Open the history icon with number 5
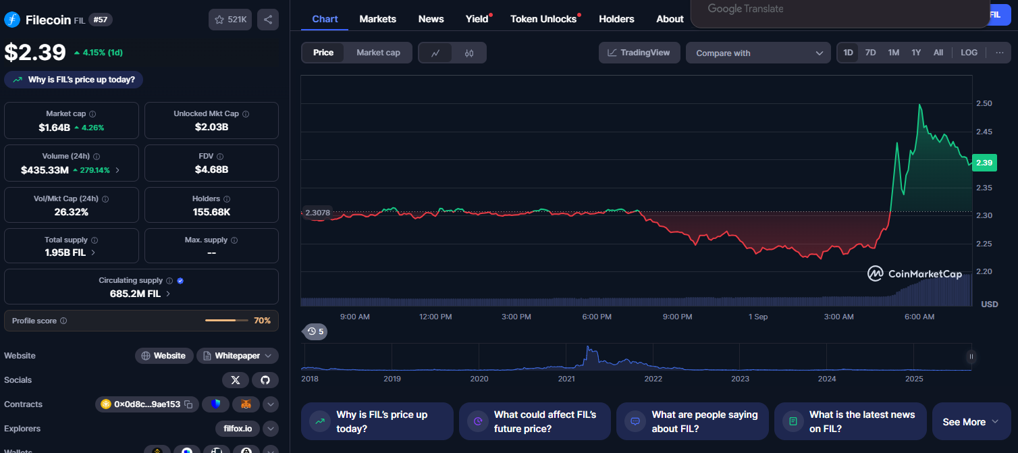This screenshot has width=1018, height=453. point(315,331)
